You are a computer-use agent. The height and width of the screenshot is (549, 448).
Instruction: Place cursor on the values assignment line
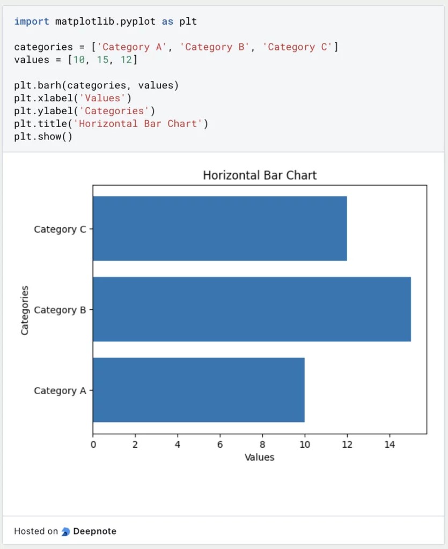pos(76,60)
